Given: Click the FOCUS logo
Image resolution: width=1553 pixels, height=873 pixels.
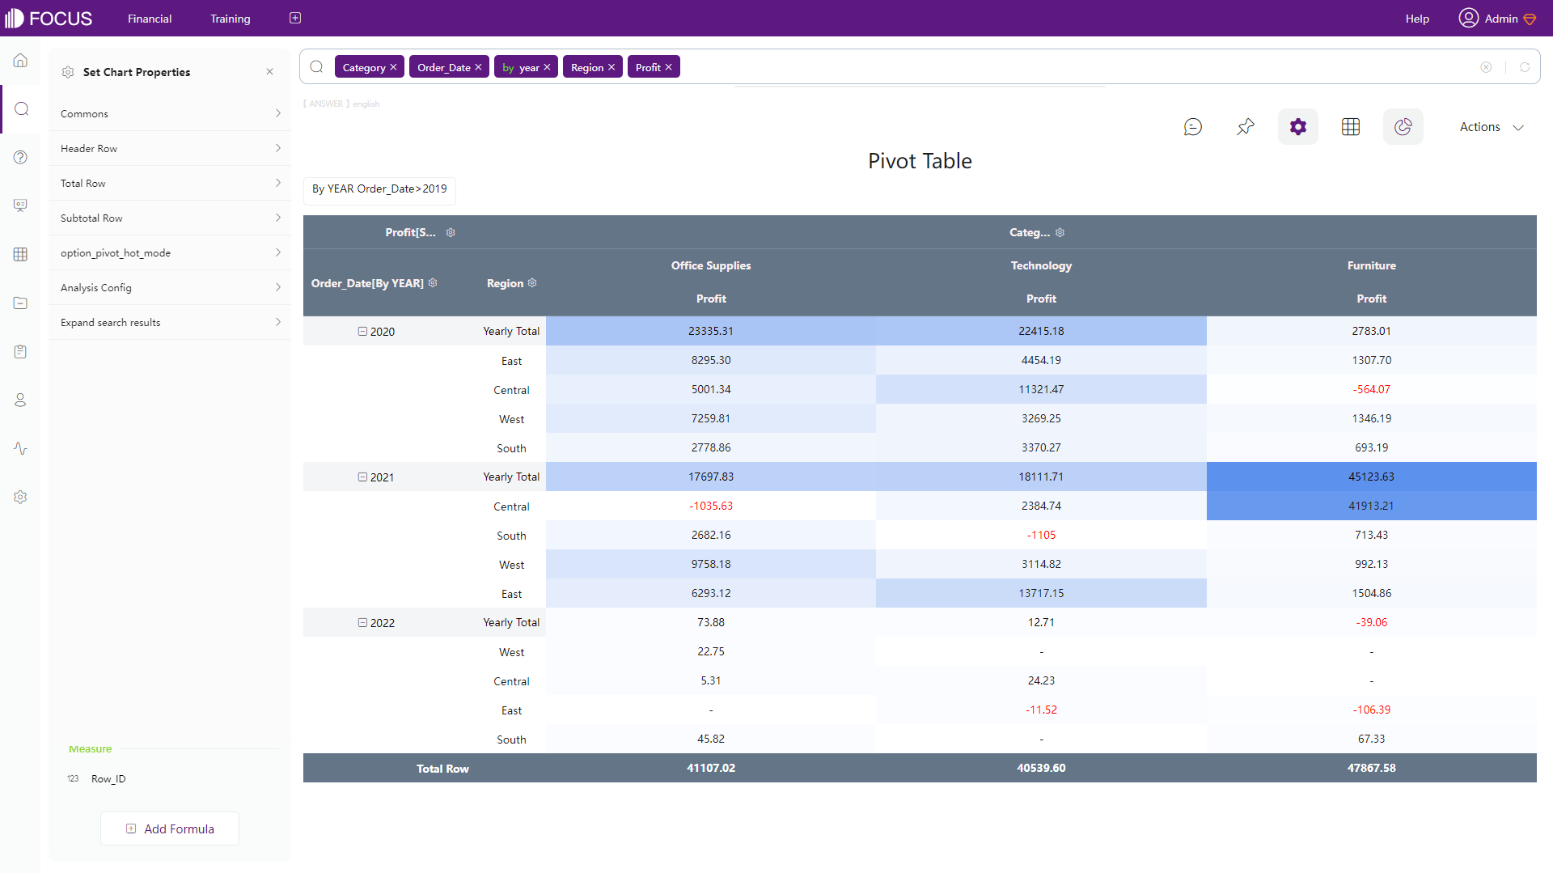Looking at the screenshot, I should tap(49, 18).
